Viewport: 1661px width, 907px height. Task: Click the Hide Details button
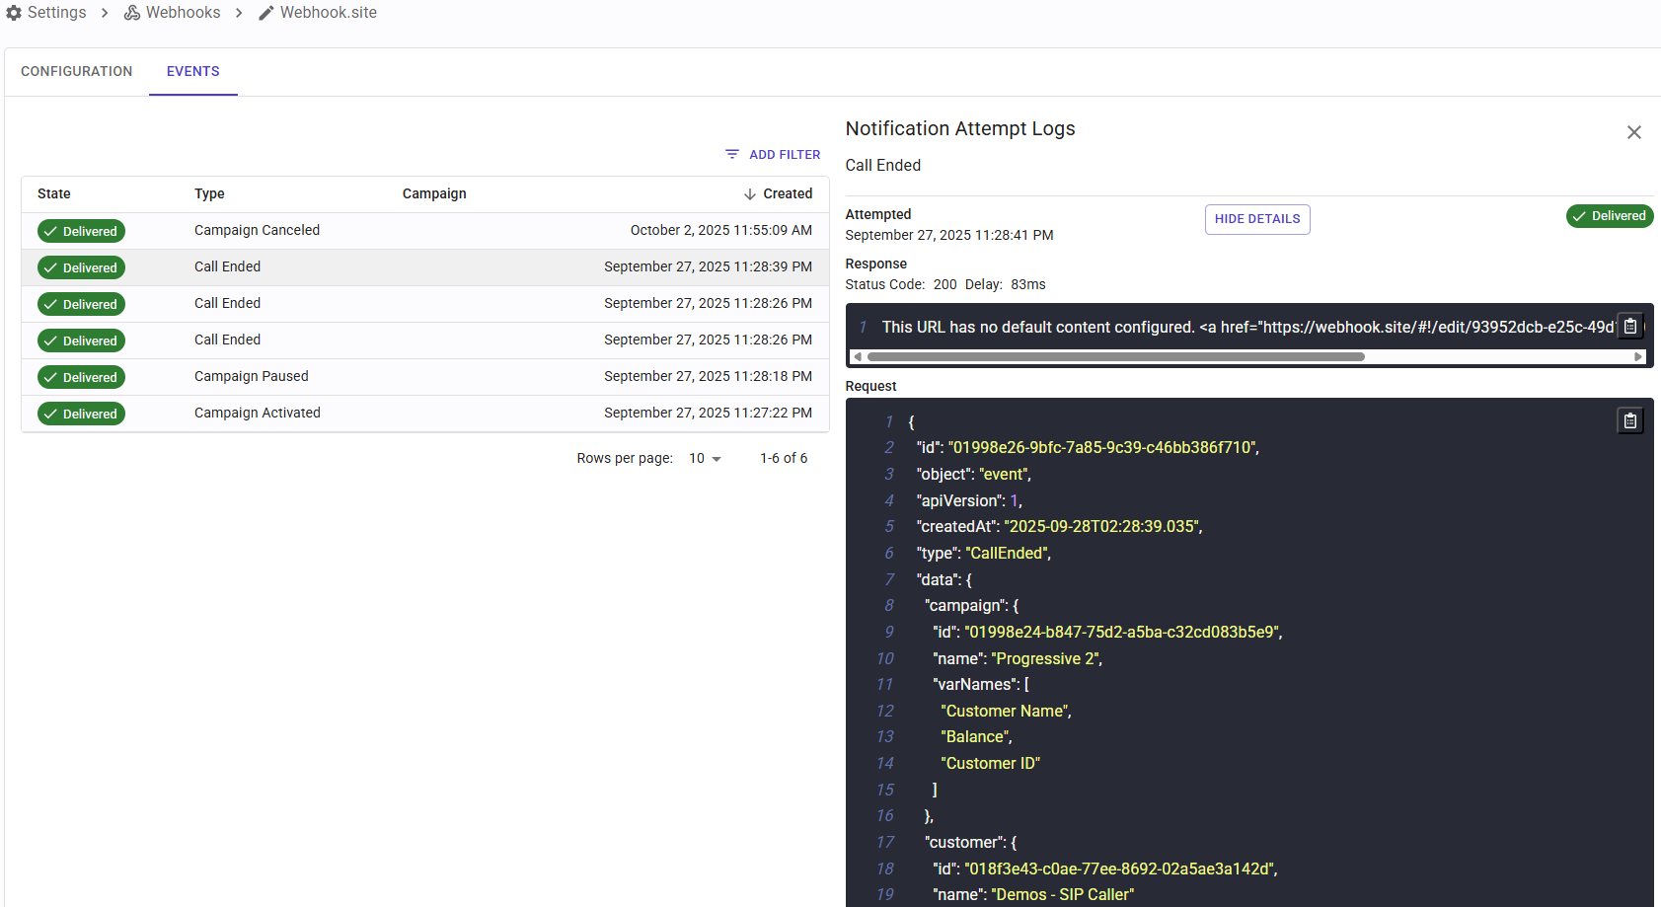(1256, 219)
